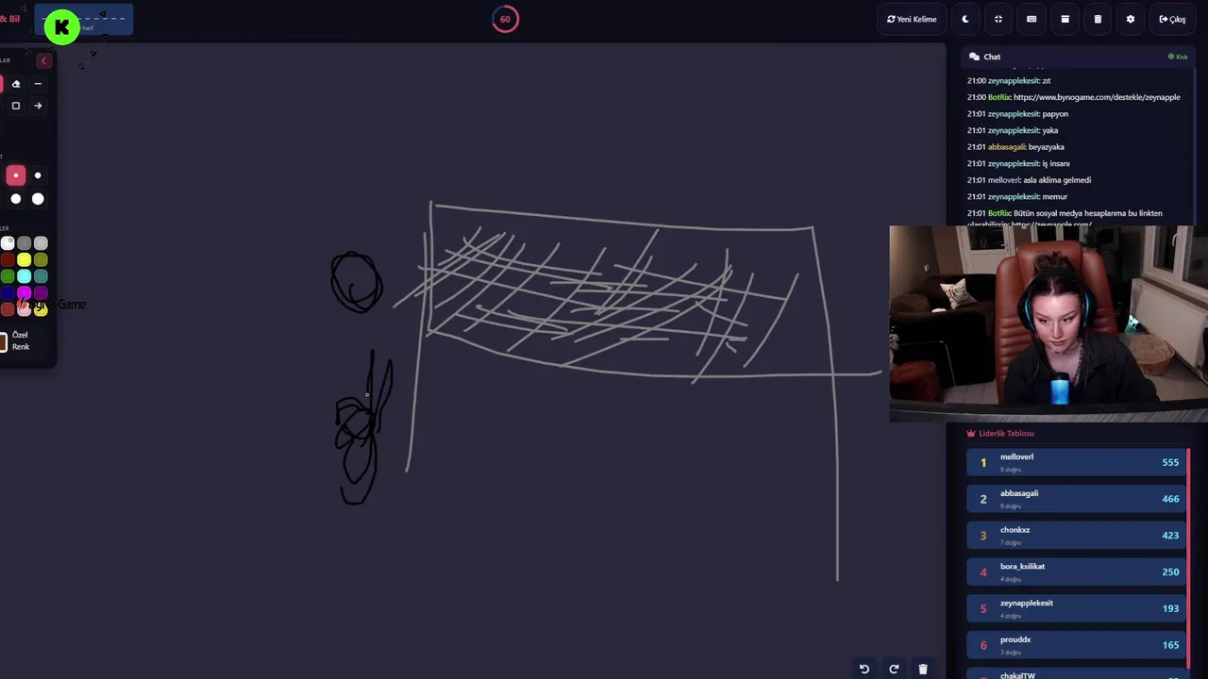
Task: Open the bynogame.com destekle link in chat
Action: tap(1097, 97)
